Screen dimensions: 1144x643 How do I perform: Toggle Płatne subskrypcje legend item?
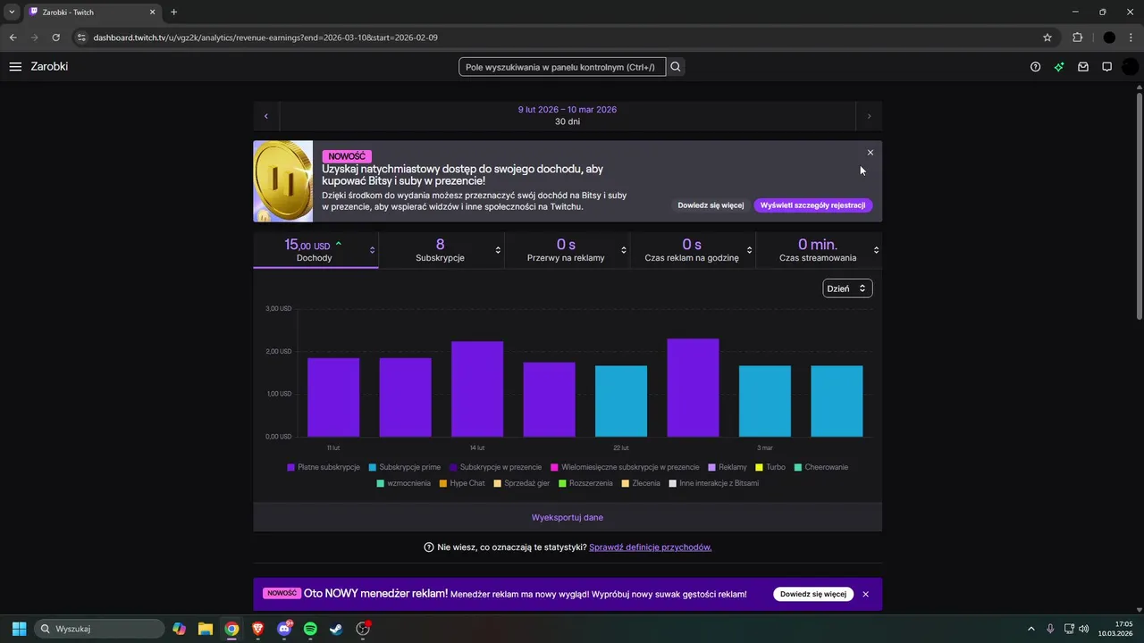coord(324,467)
